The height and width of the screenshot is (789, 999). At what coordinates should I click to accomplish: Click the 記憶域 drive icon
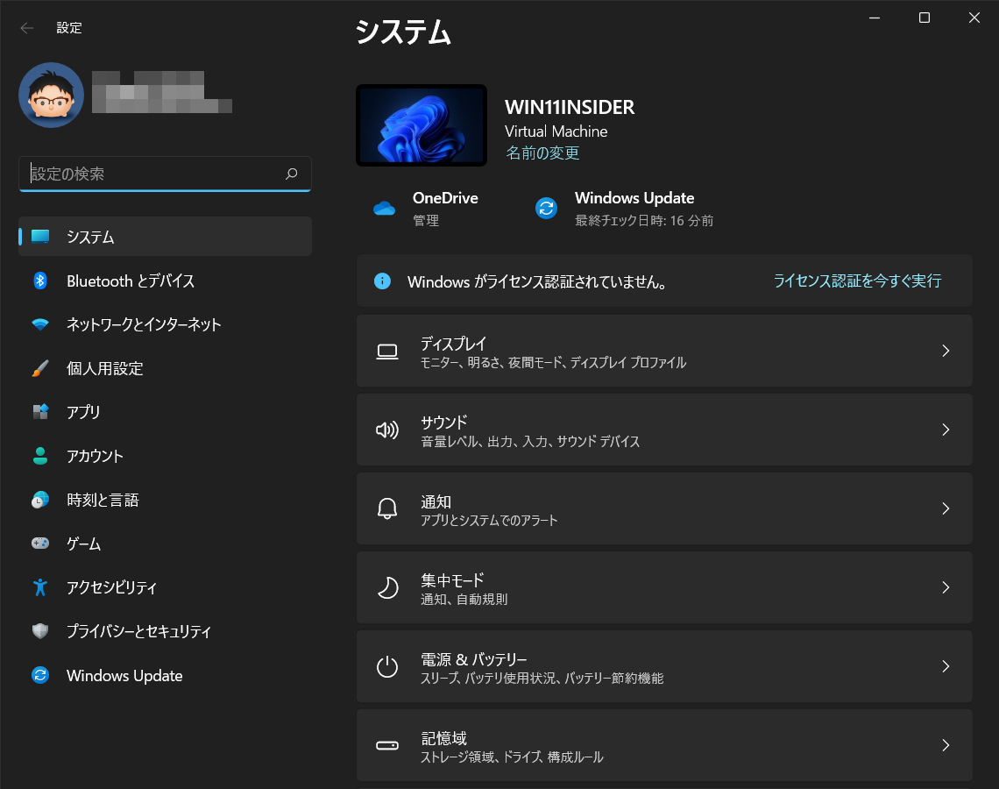387,746
